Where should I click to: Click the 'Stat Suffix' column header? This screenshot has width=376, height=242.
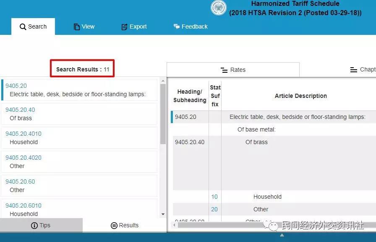[x=215, y=96]
